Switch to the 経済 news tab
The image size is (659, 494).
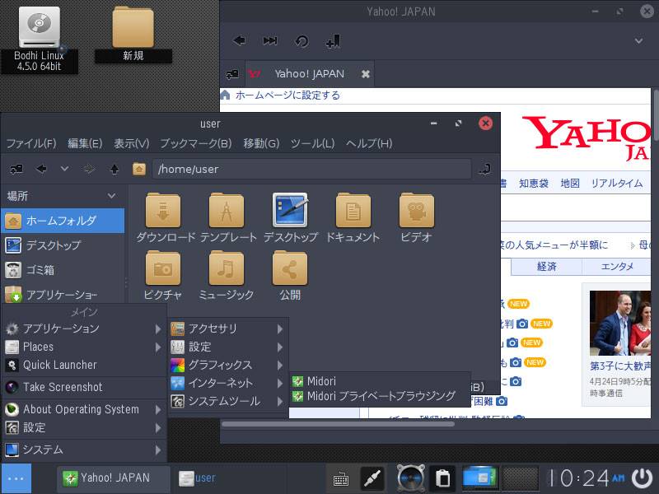pyautogui.click(x=546, y=266)
